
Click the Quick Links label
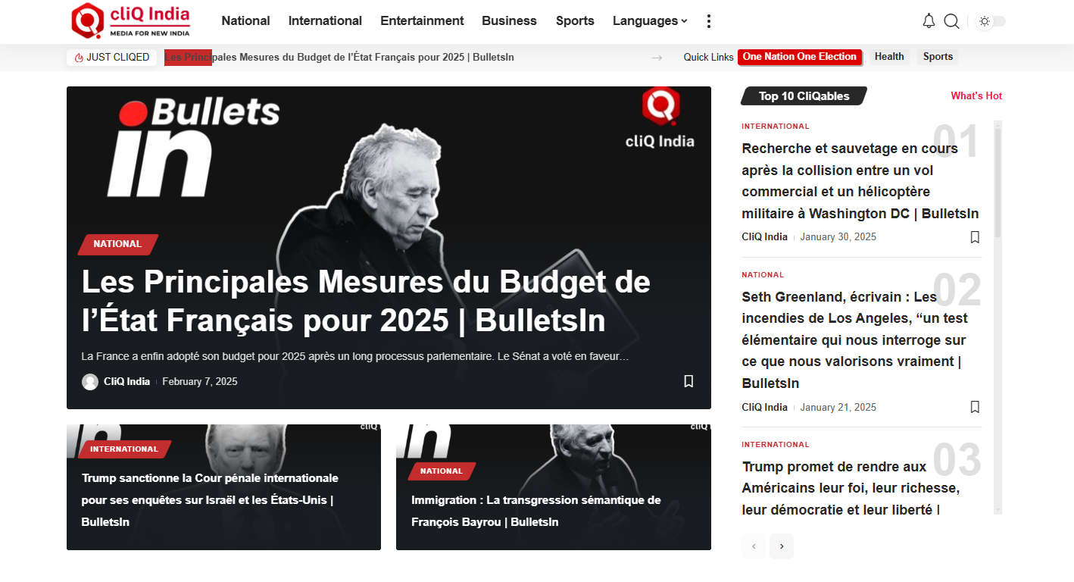[708, 58]
